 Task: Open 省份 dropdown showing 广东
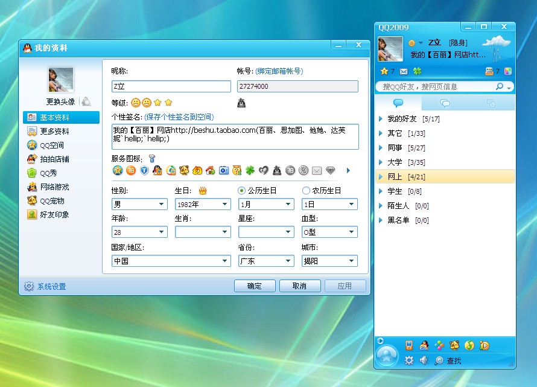[x=266, y=261]
